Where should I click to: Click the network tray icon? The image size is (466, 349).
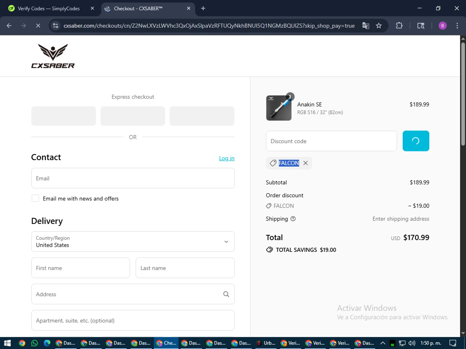[x=402, y=343]
